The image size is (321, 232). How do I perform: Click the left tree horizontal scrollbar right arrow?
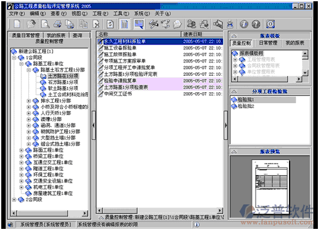click(x=85, y=213)
